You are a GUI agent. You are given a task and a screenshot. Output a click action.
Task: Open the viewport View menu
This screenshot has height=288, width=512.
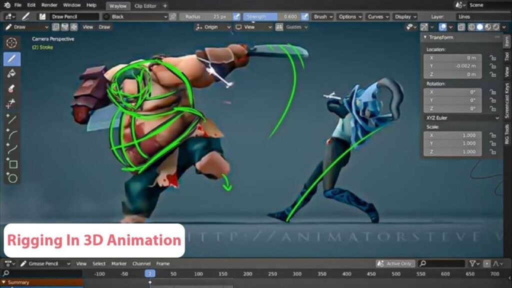pyautogui.click(x=87, y=27)
